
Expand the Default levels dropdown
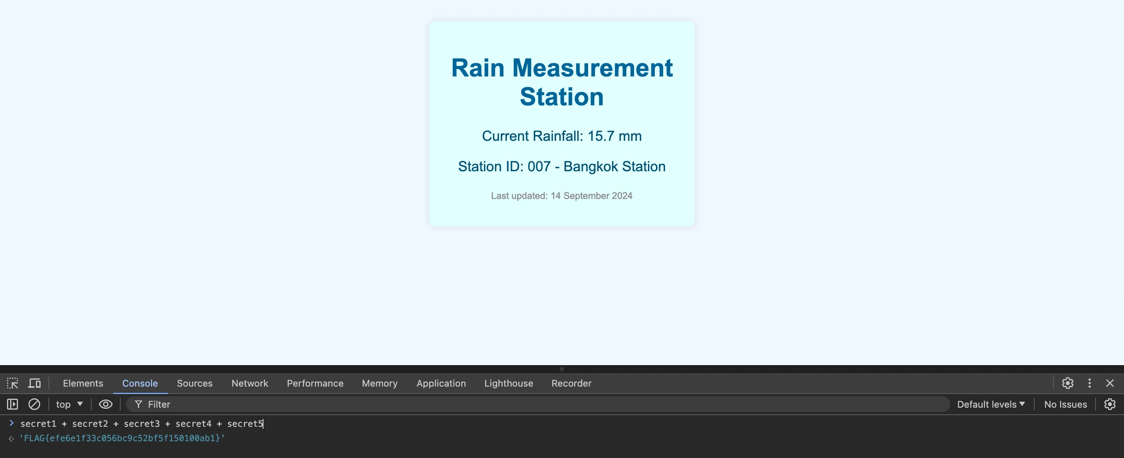(991, 404)
